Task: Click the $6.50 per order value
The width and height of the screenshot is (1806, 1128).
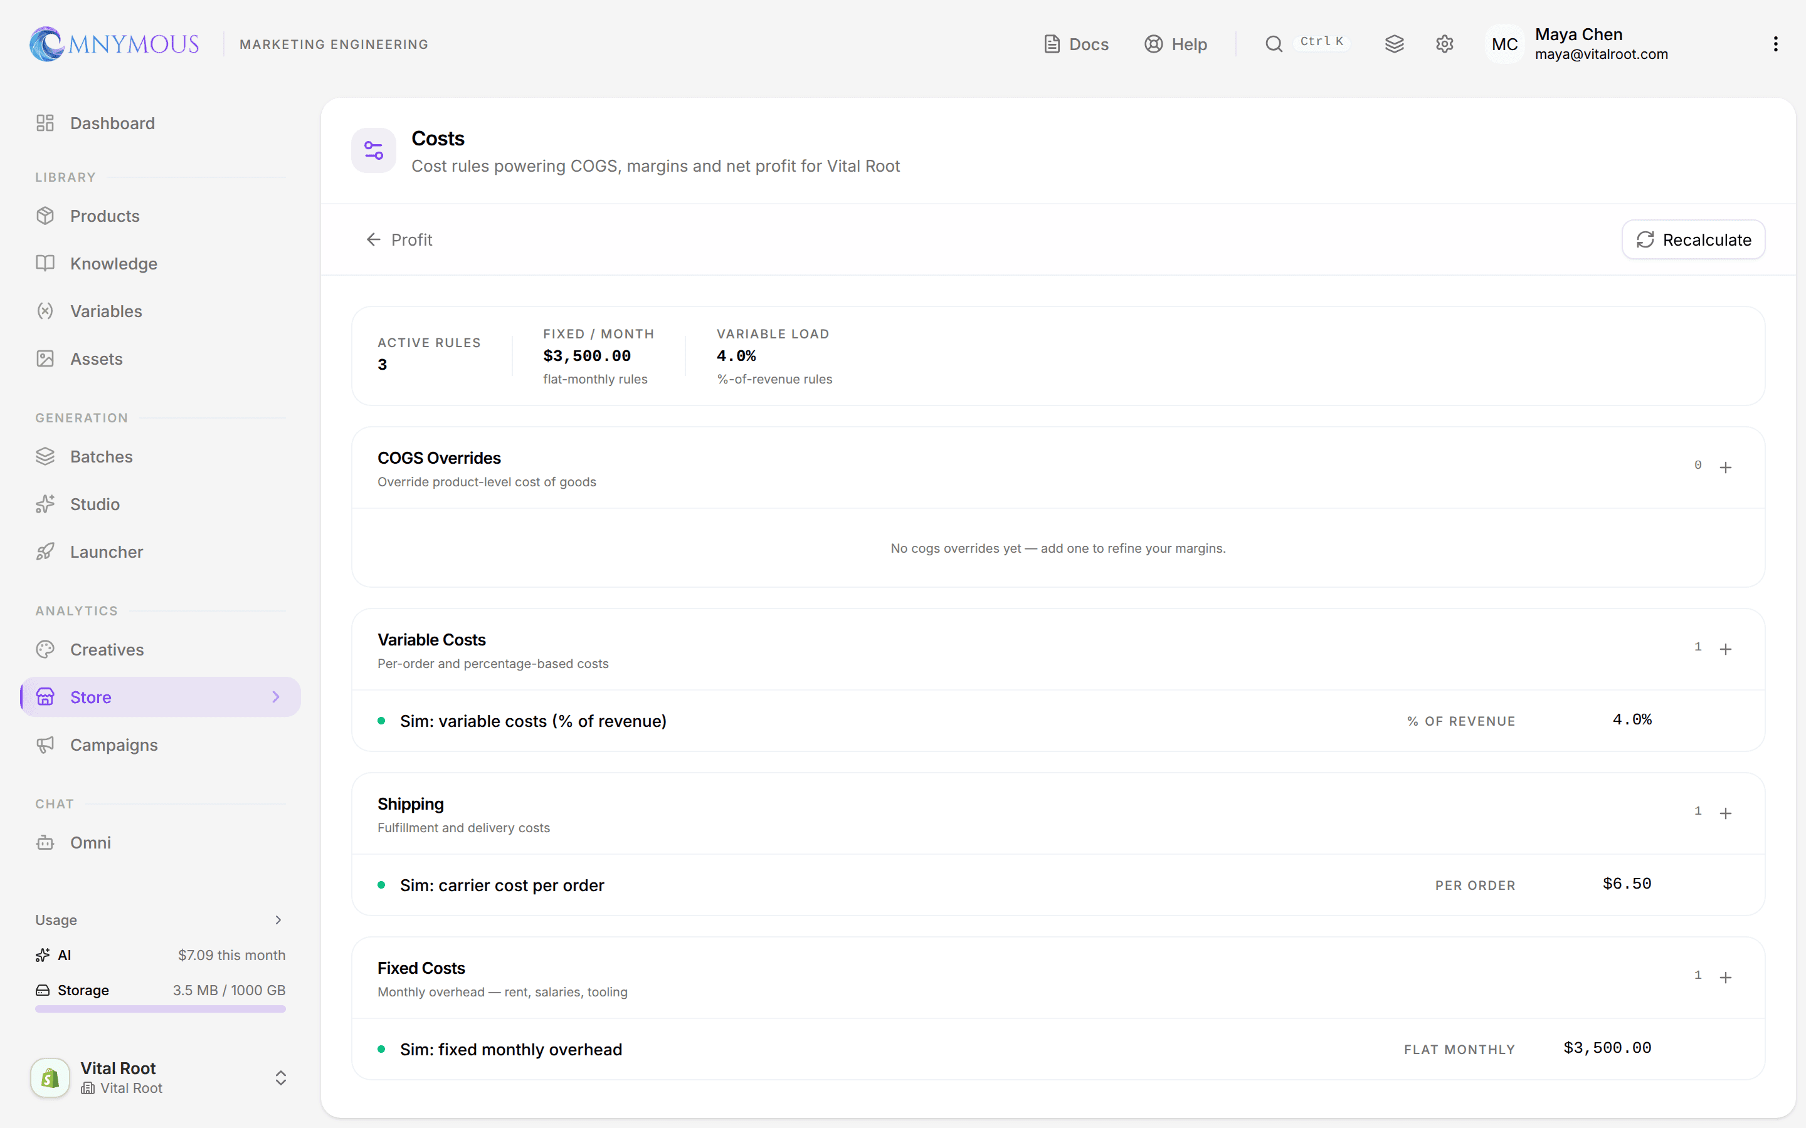Action: [1626, 884]
